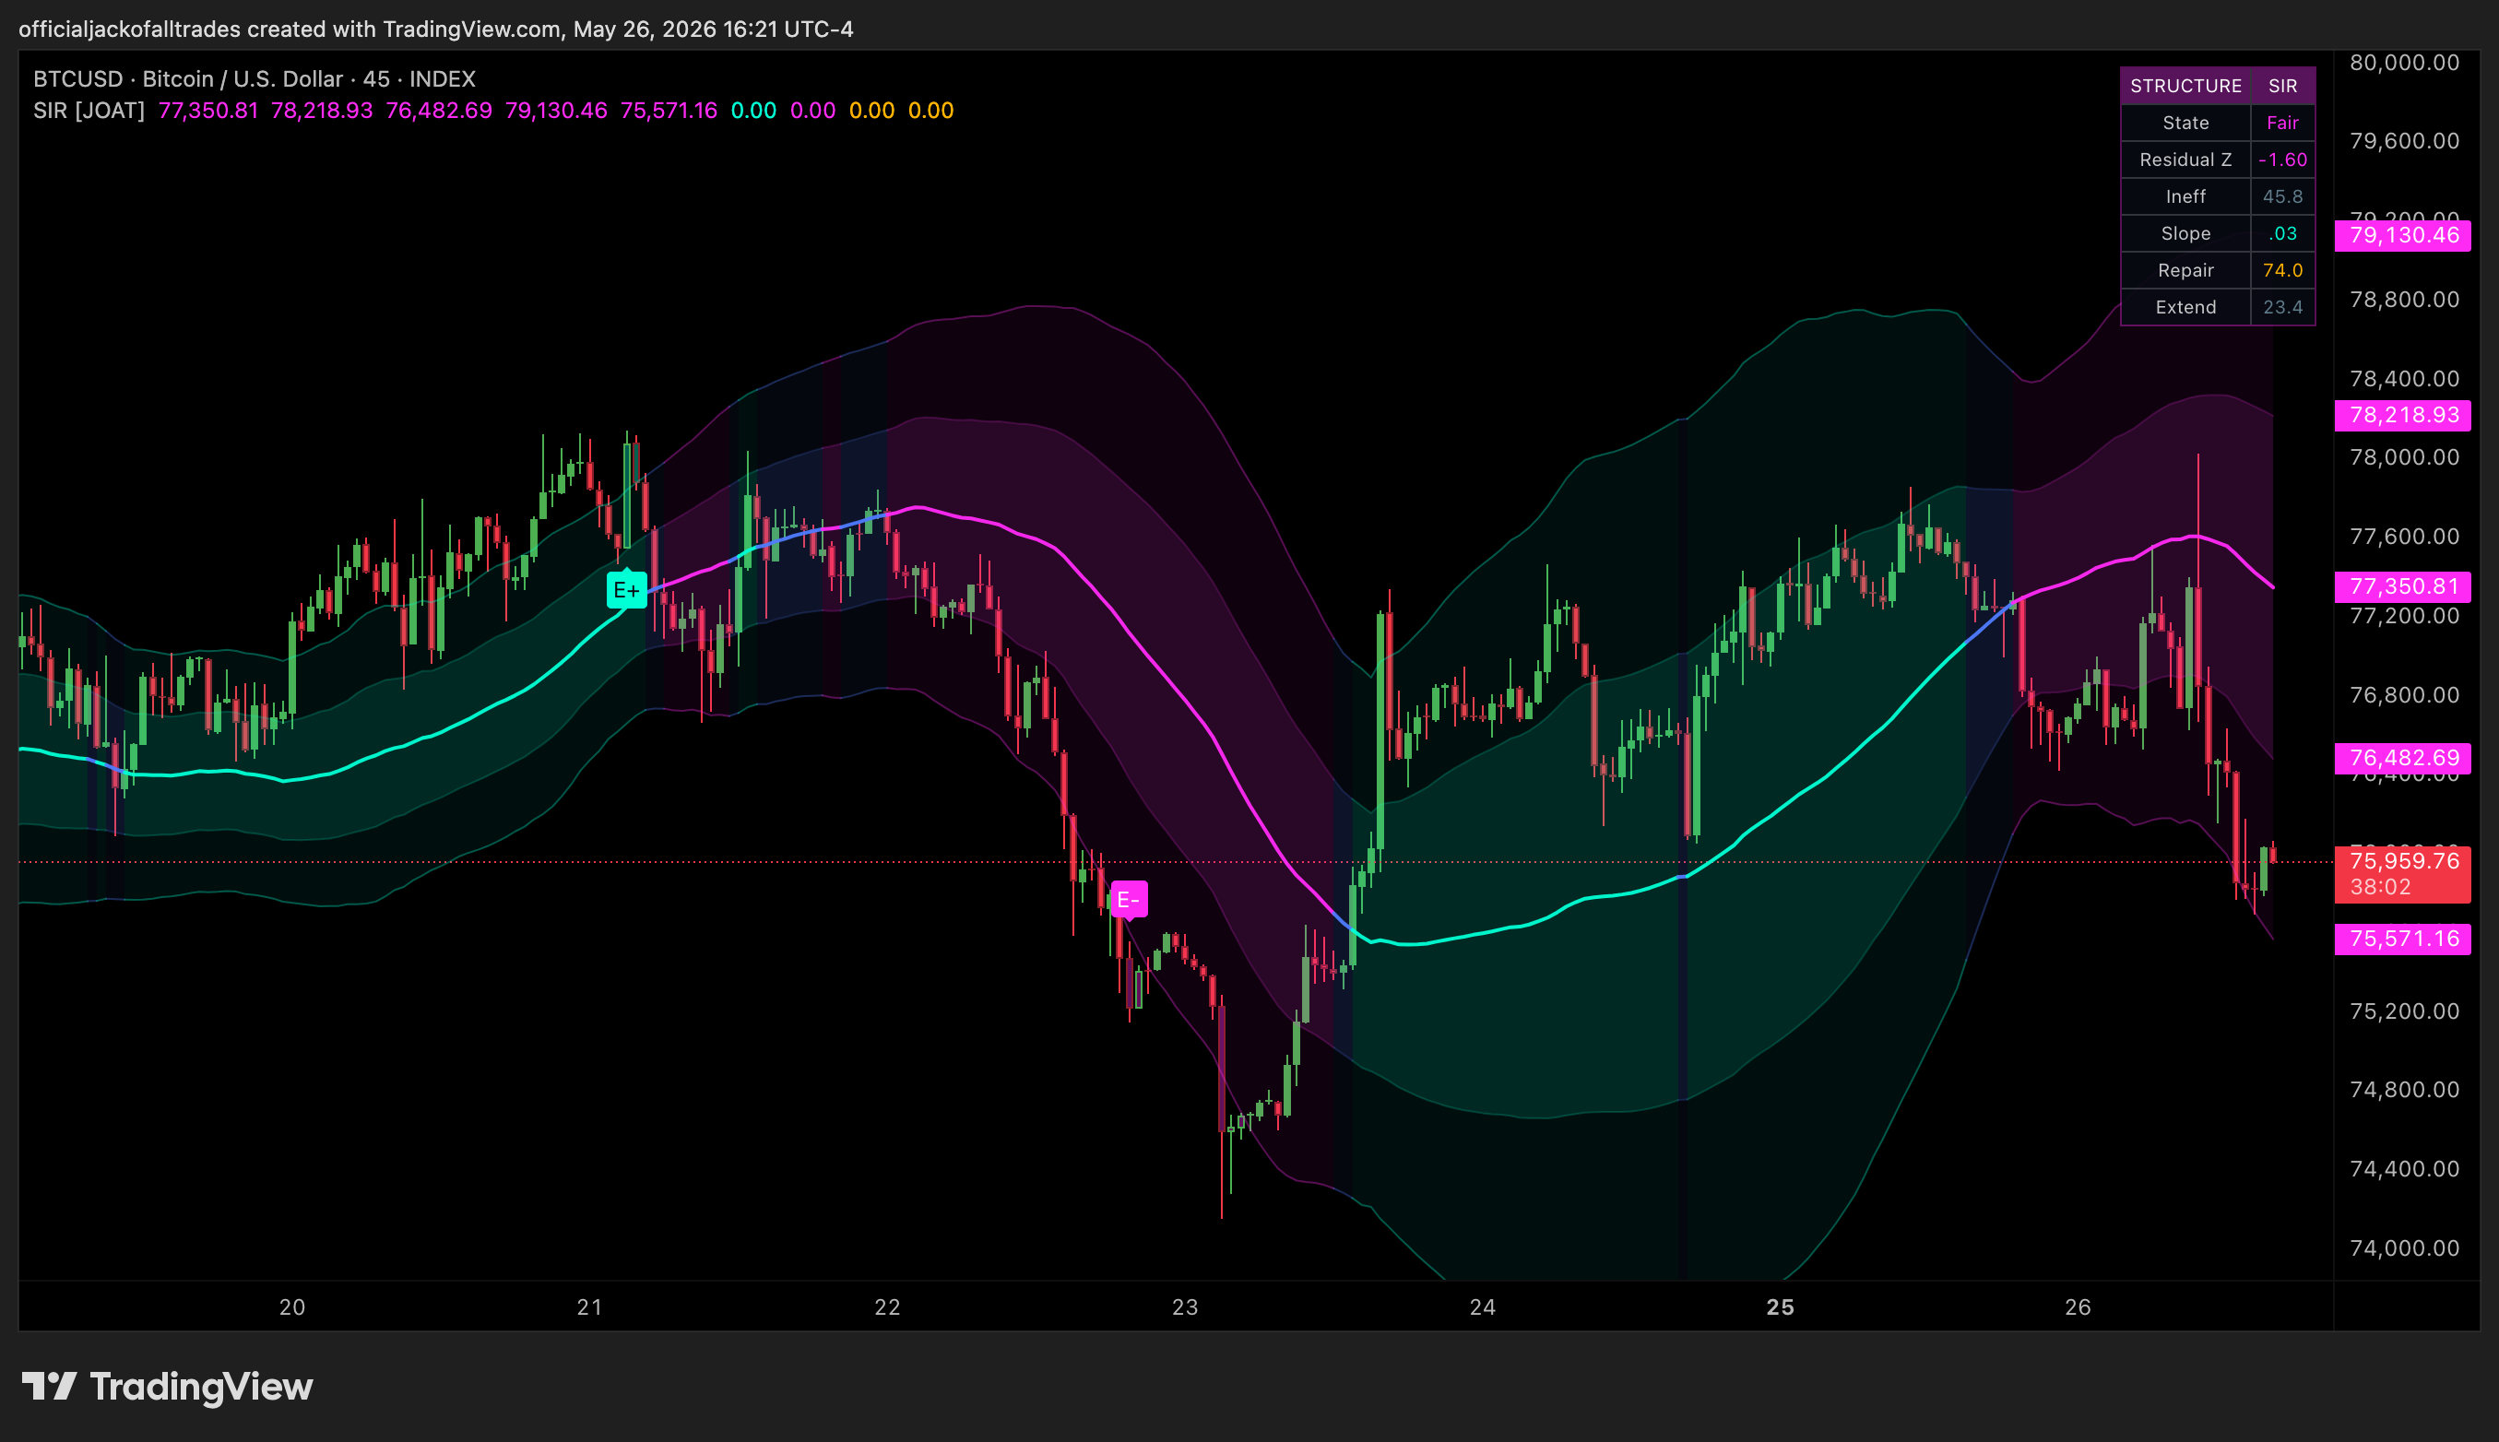Click indicator legend value 77,350.81
2499x1442 pixels.
tap(208, 111)
